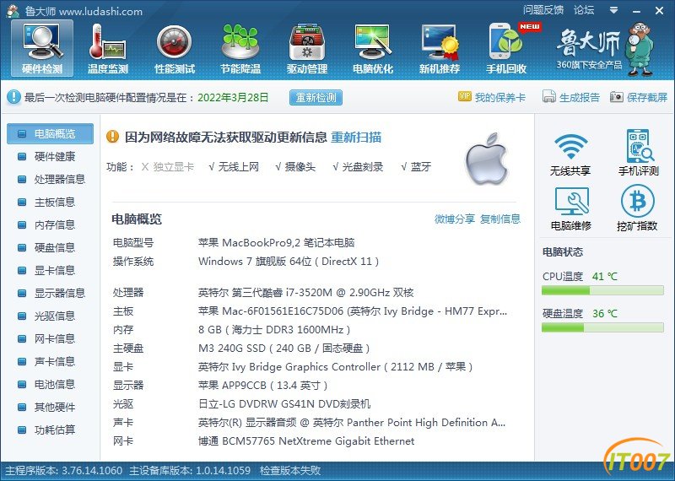Click the 微博分享 link

tap(455, 219)
